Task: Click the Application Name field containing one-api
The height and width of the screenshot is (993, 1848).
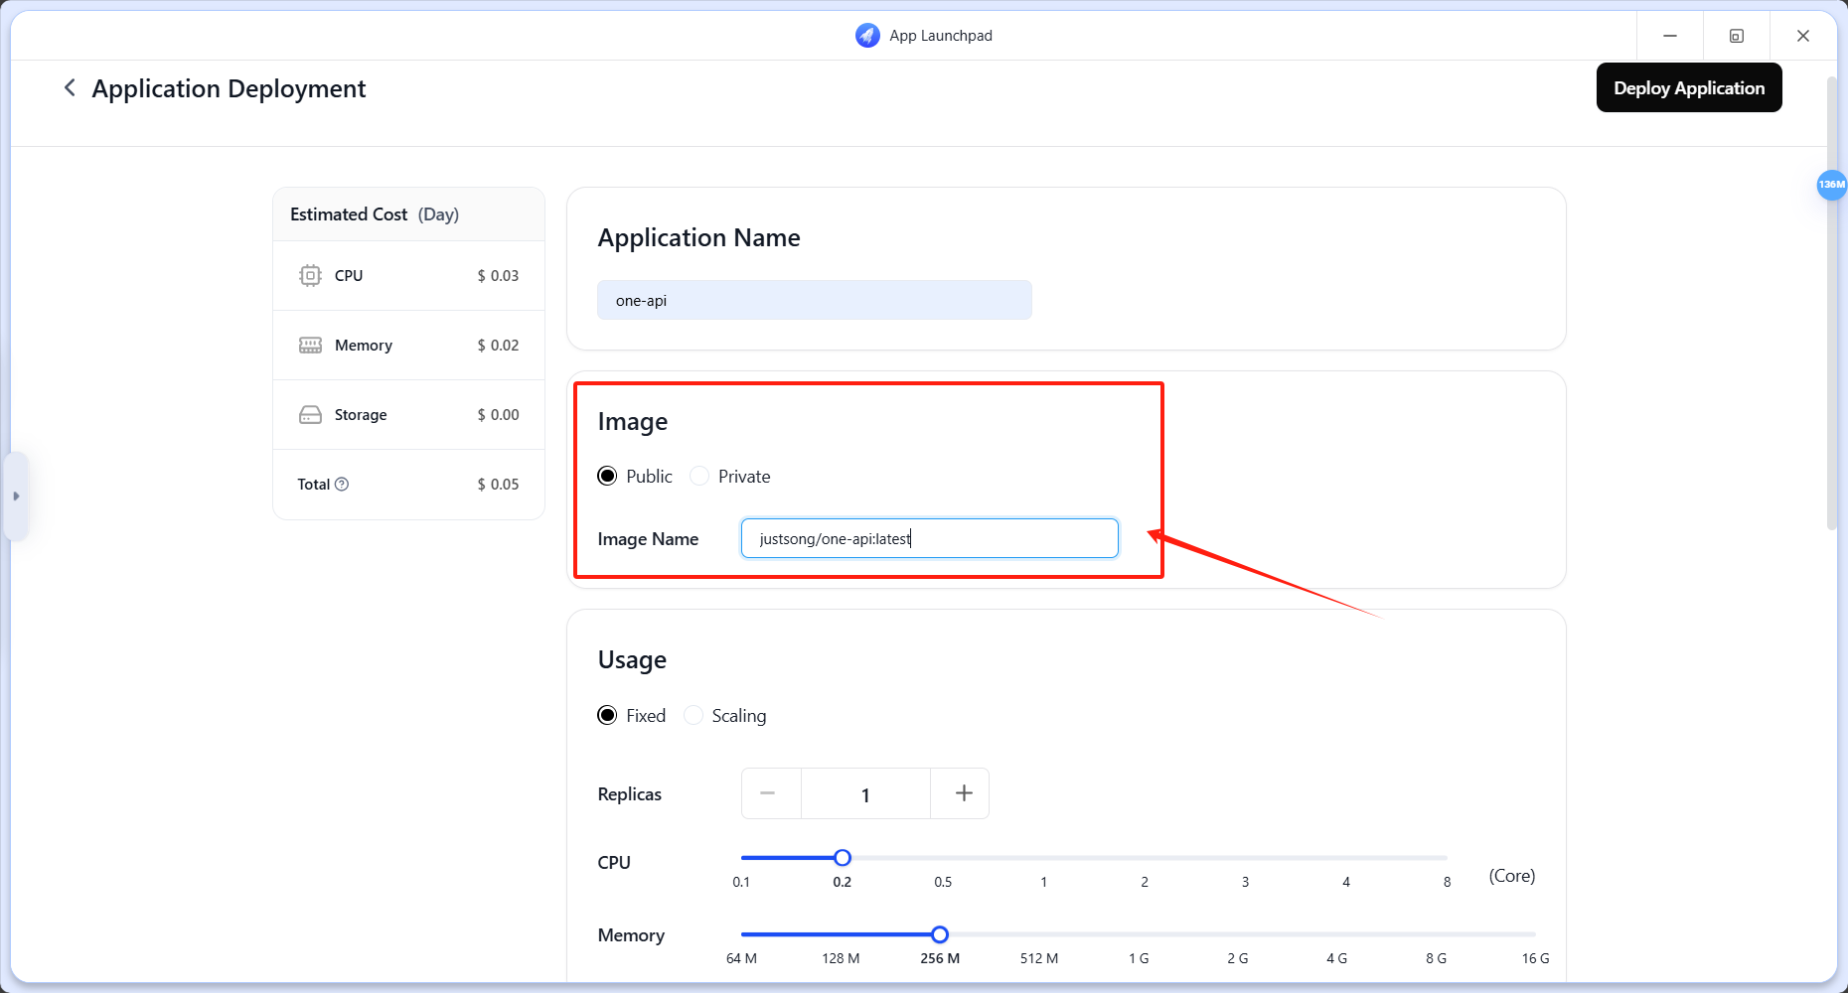Action: click(815, 300)
